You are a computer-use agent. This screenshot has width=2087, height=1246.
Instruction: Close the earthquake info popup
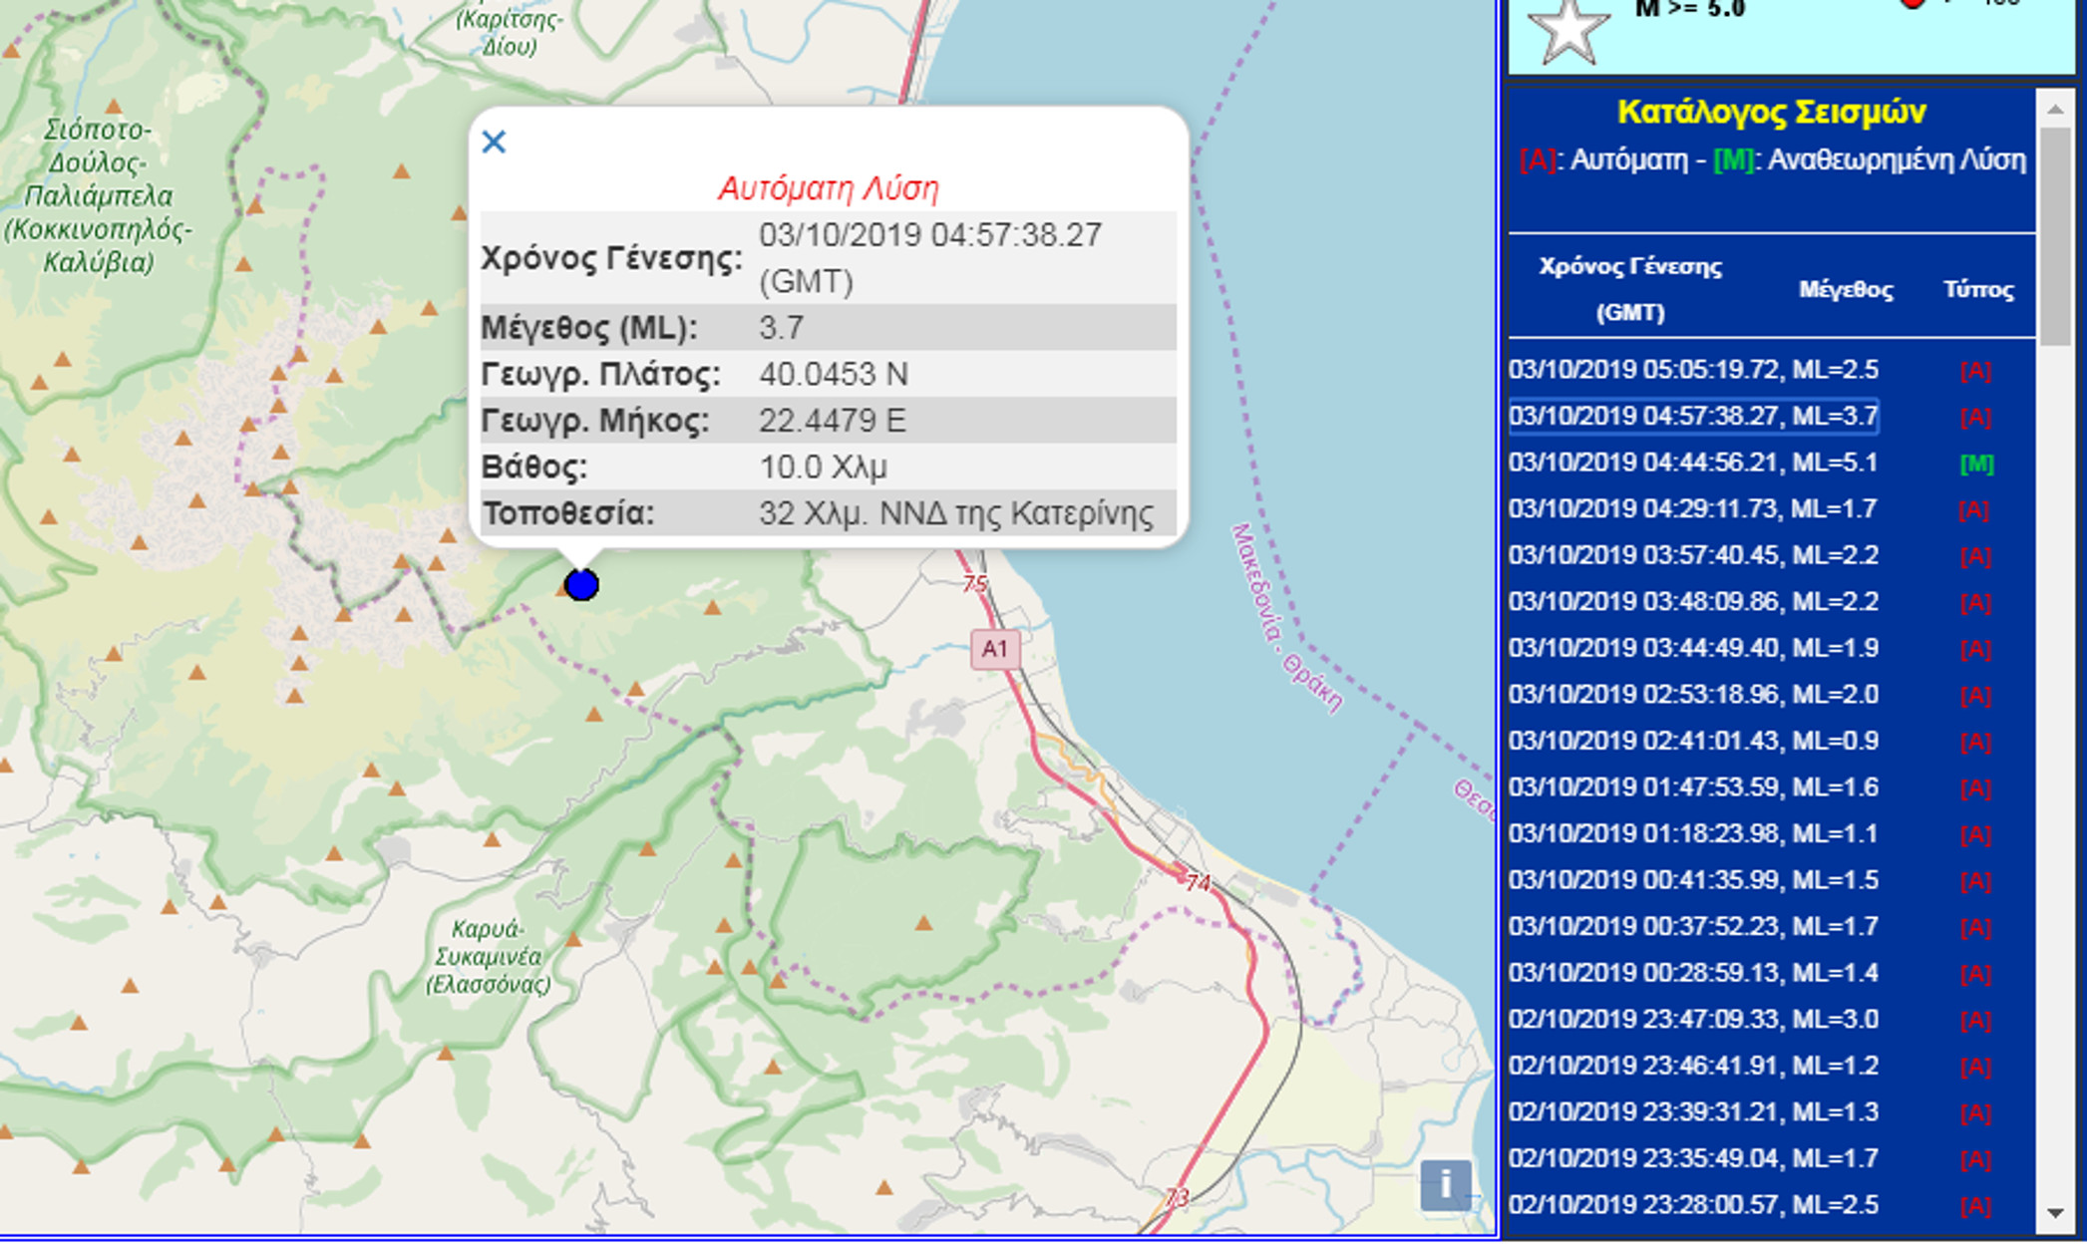[x=494, y=143]
